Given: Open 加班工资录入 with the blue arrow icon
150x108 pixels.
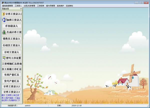Looking at the screenshot, I should pos(12,20).
